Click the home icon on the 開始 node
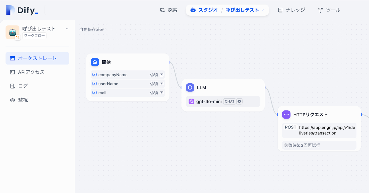The height and width of the screenshot is (193, 369). pos(95,62)
